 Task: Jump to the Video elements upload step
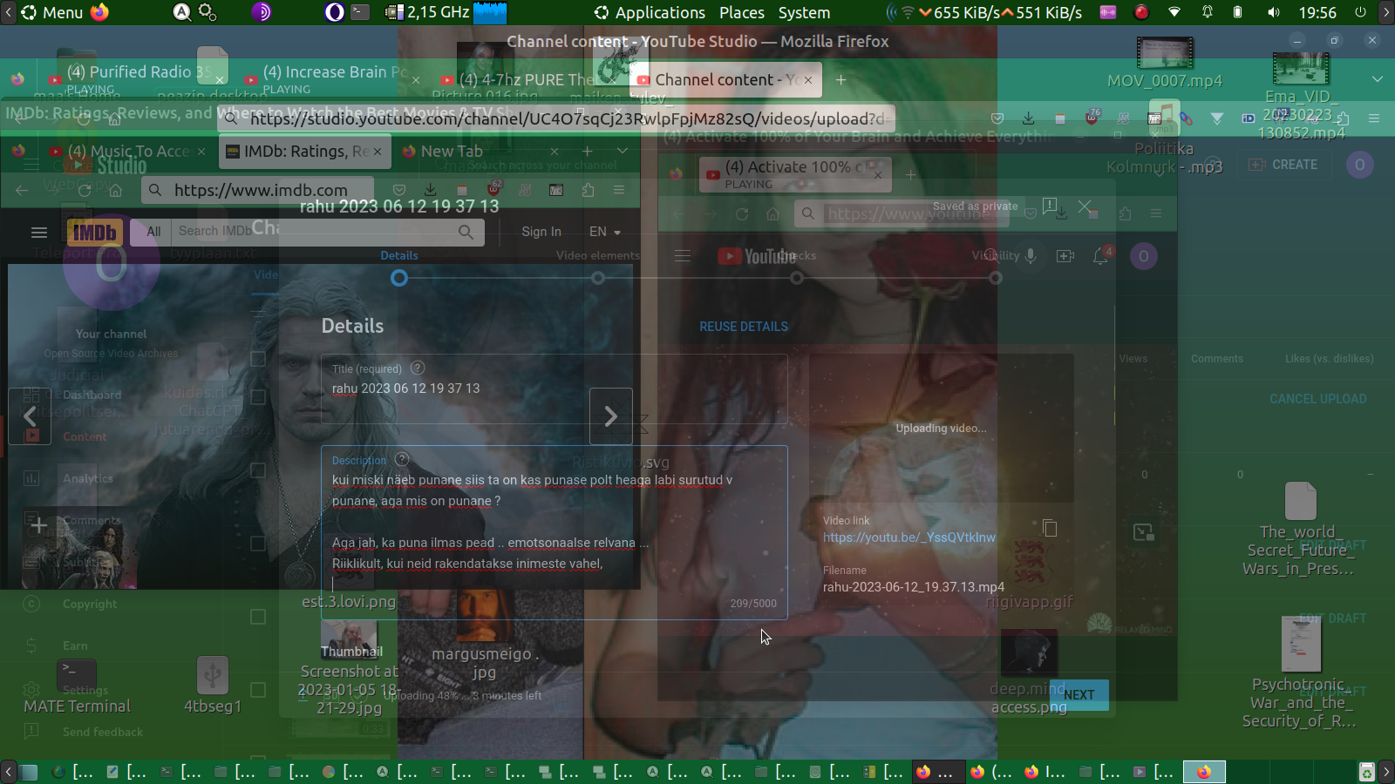(x=598, y=278)
